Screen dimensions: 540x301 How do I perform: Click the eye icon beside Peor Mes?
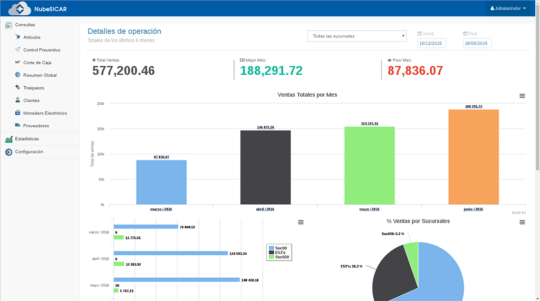(x=390, y=60)
